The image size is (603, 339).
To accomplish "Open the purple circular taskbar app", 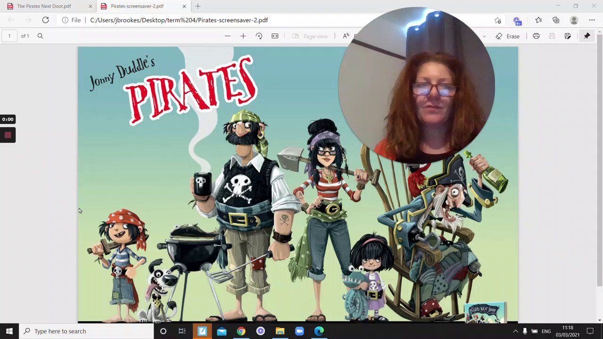I will point(261,331).
